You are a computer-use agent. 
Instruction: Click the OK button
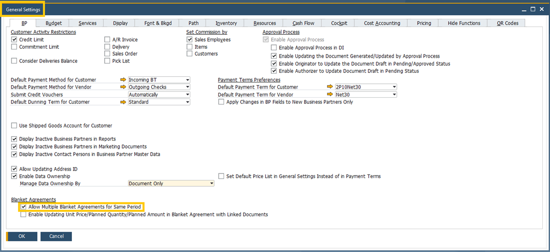click(22, 236)
